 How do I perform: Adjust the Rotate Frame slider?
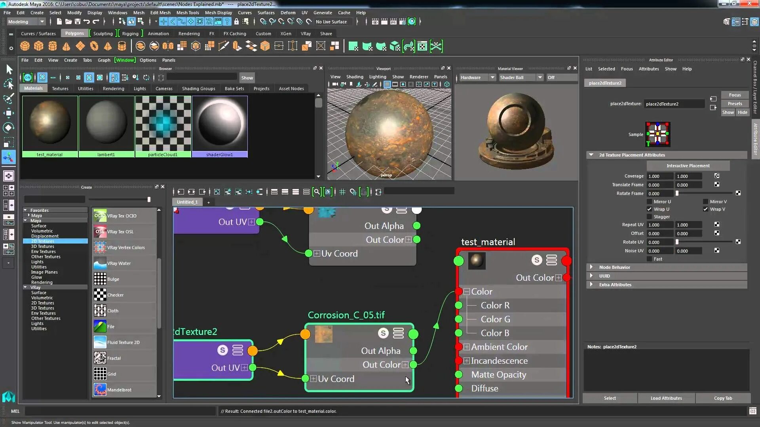(677, 193)
